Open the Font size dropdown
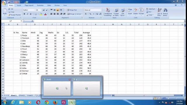Viewport: 187px width, 105px height. tap(41, 10)
